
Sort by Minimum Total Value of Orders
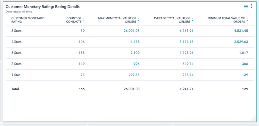(x=247, y=20)
